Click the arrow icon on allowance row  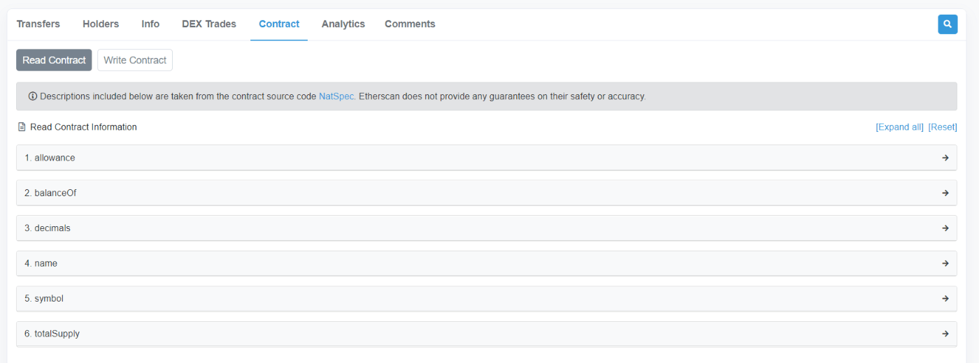click(x=945, y=158)
